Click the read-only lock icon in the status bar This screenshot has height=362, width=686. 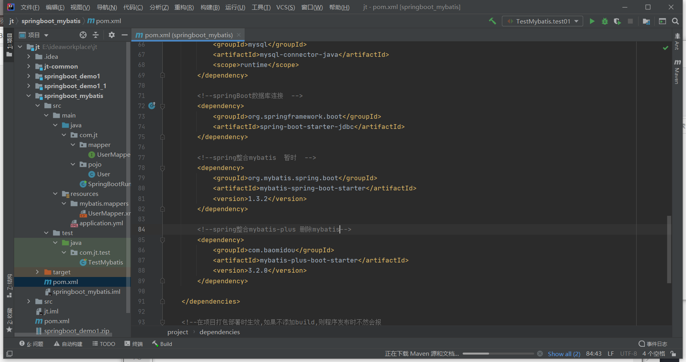point(673,353)
